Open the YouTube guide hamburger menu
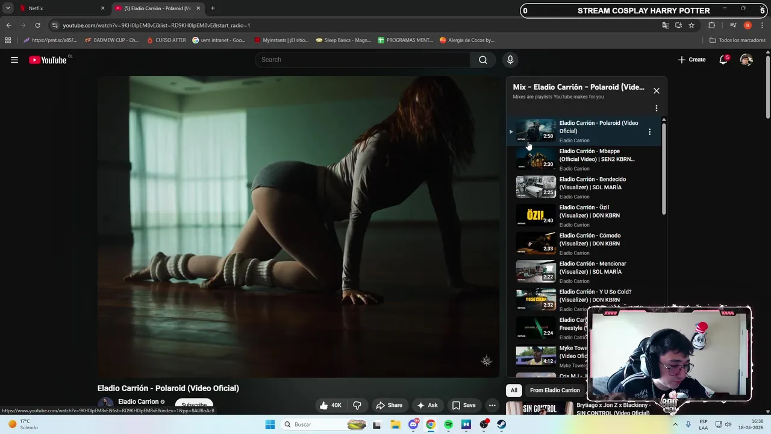 tap(14, 60)
